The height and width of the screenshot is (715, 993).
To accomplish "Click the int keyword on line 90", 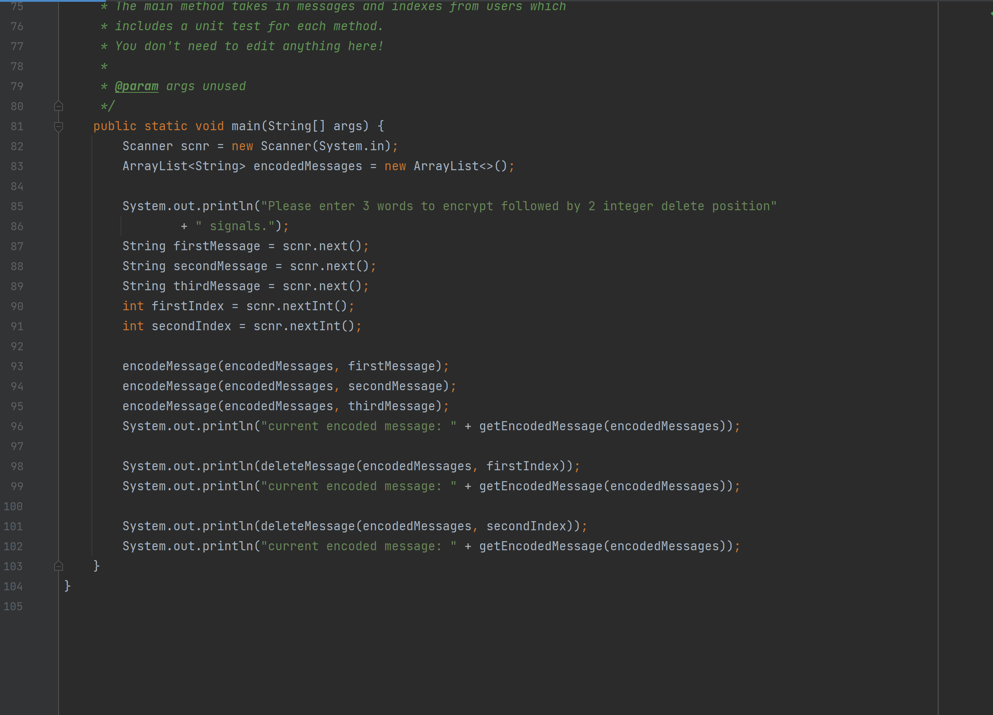I will point(133,306).
